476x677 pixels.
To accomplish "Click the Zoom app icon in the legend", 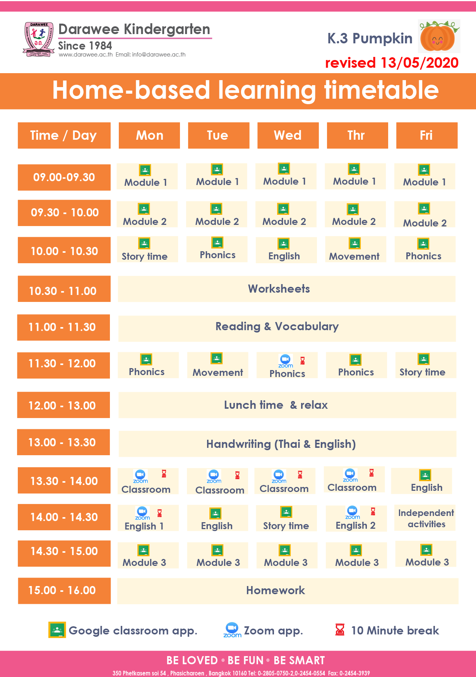I will point(232,630).
